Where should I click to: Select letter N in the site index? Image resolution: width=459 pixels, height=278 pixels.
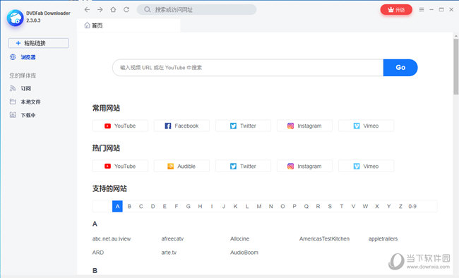click(x=270, y=206)
